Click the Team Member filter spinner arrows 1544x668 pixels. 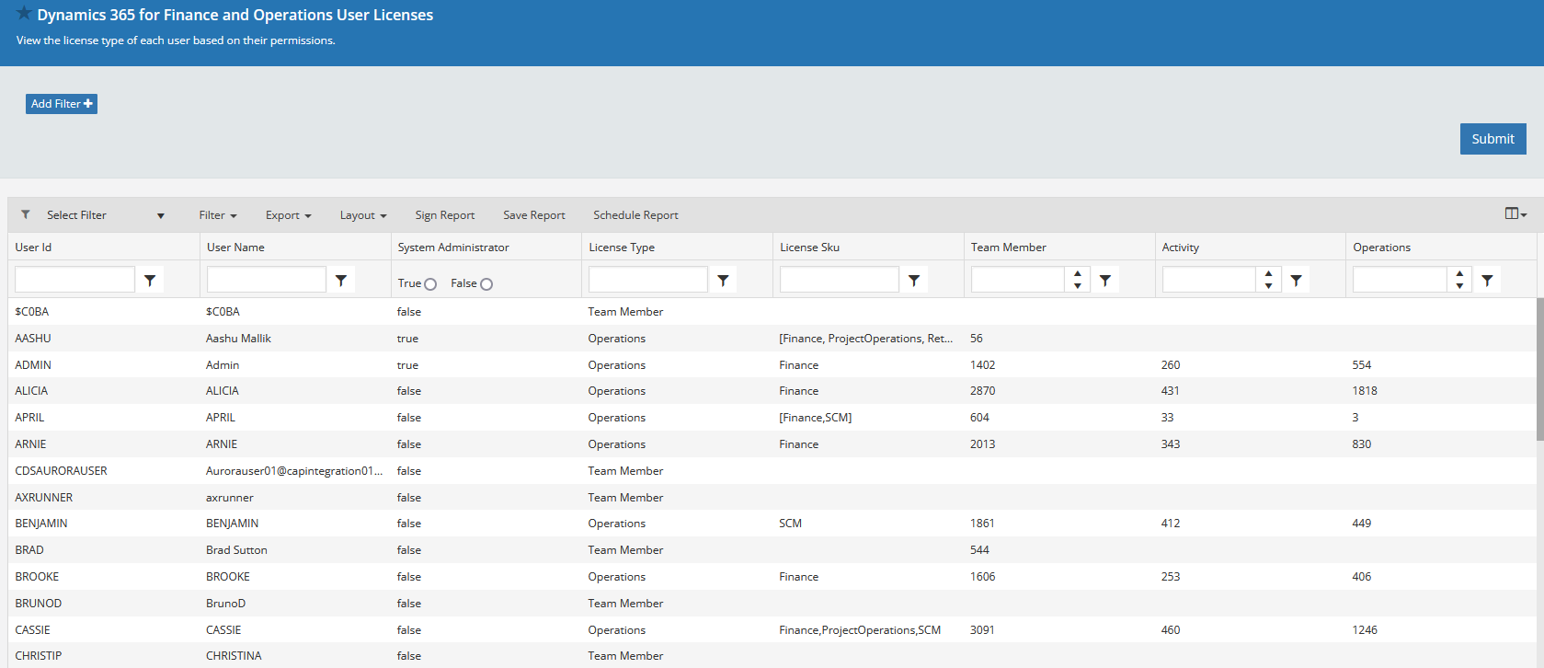click(x=1078, y=280)
